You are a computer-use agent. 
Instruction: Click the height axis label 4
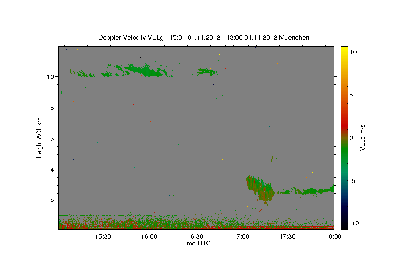click(x=53, y=170)
